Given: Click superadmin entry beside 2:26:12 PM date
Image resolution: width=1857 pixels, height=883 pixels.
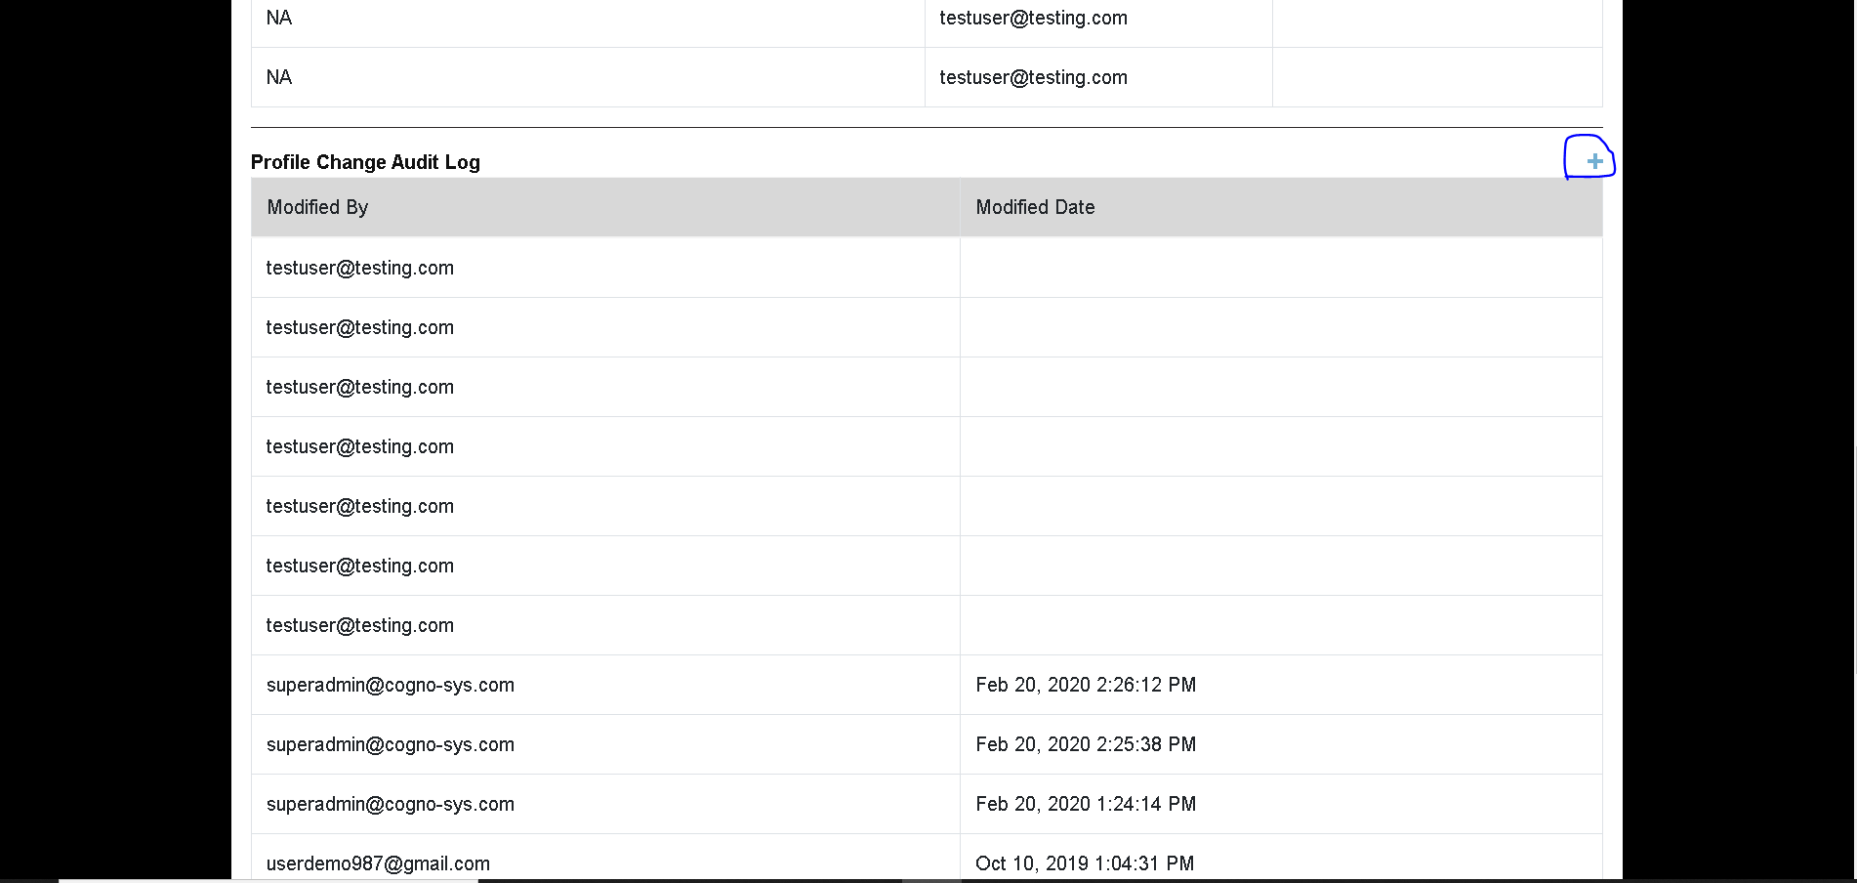Looking at the screenshot, I should [391, 685].
